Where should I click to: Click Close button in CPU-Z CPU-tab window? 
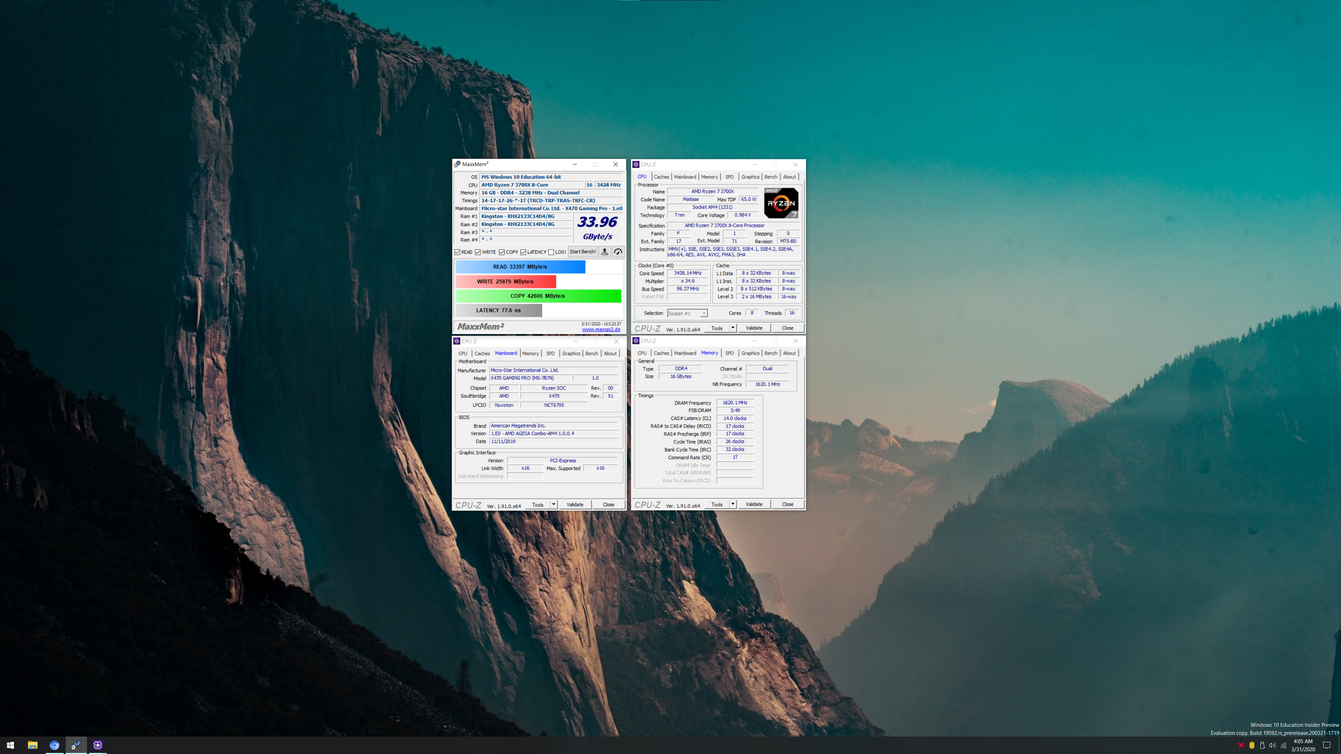pyautogui.click(x=787, y=328)
